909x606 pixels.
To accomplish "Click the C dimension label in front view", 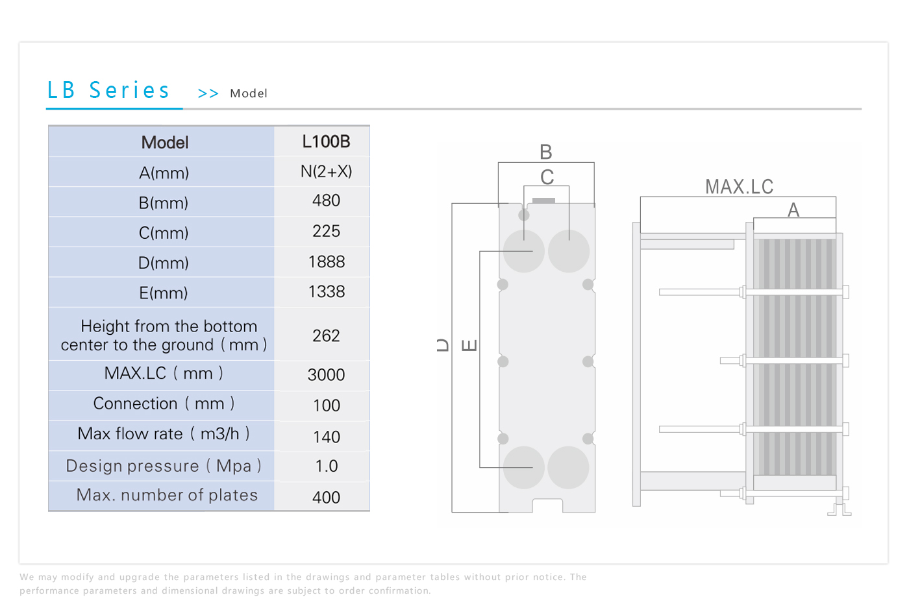I will (547, 176).
